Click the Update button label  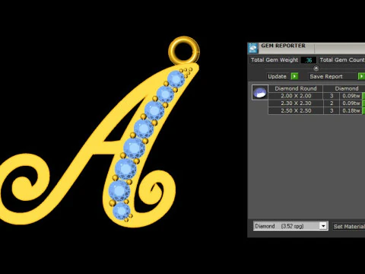click(277, 76)
